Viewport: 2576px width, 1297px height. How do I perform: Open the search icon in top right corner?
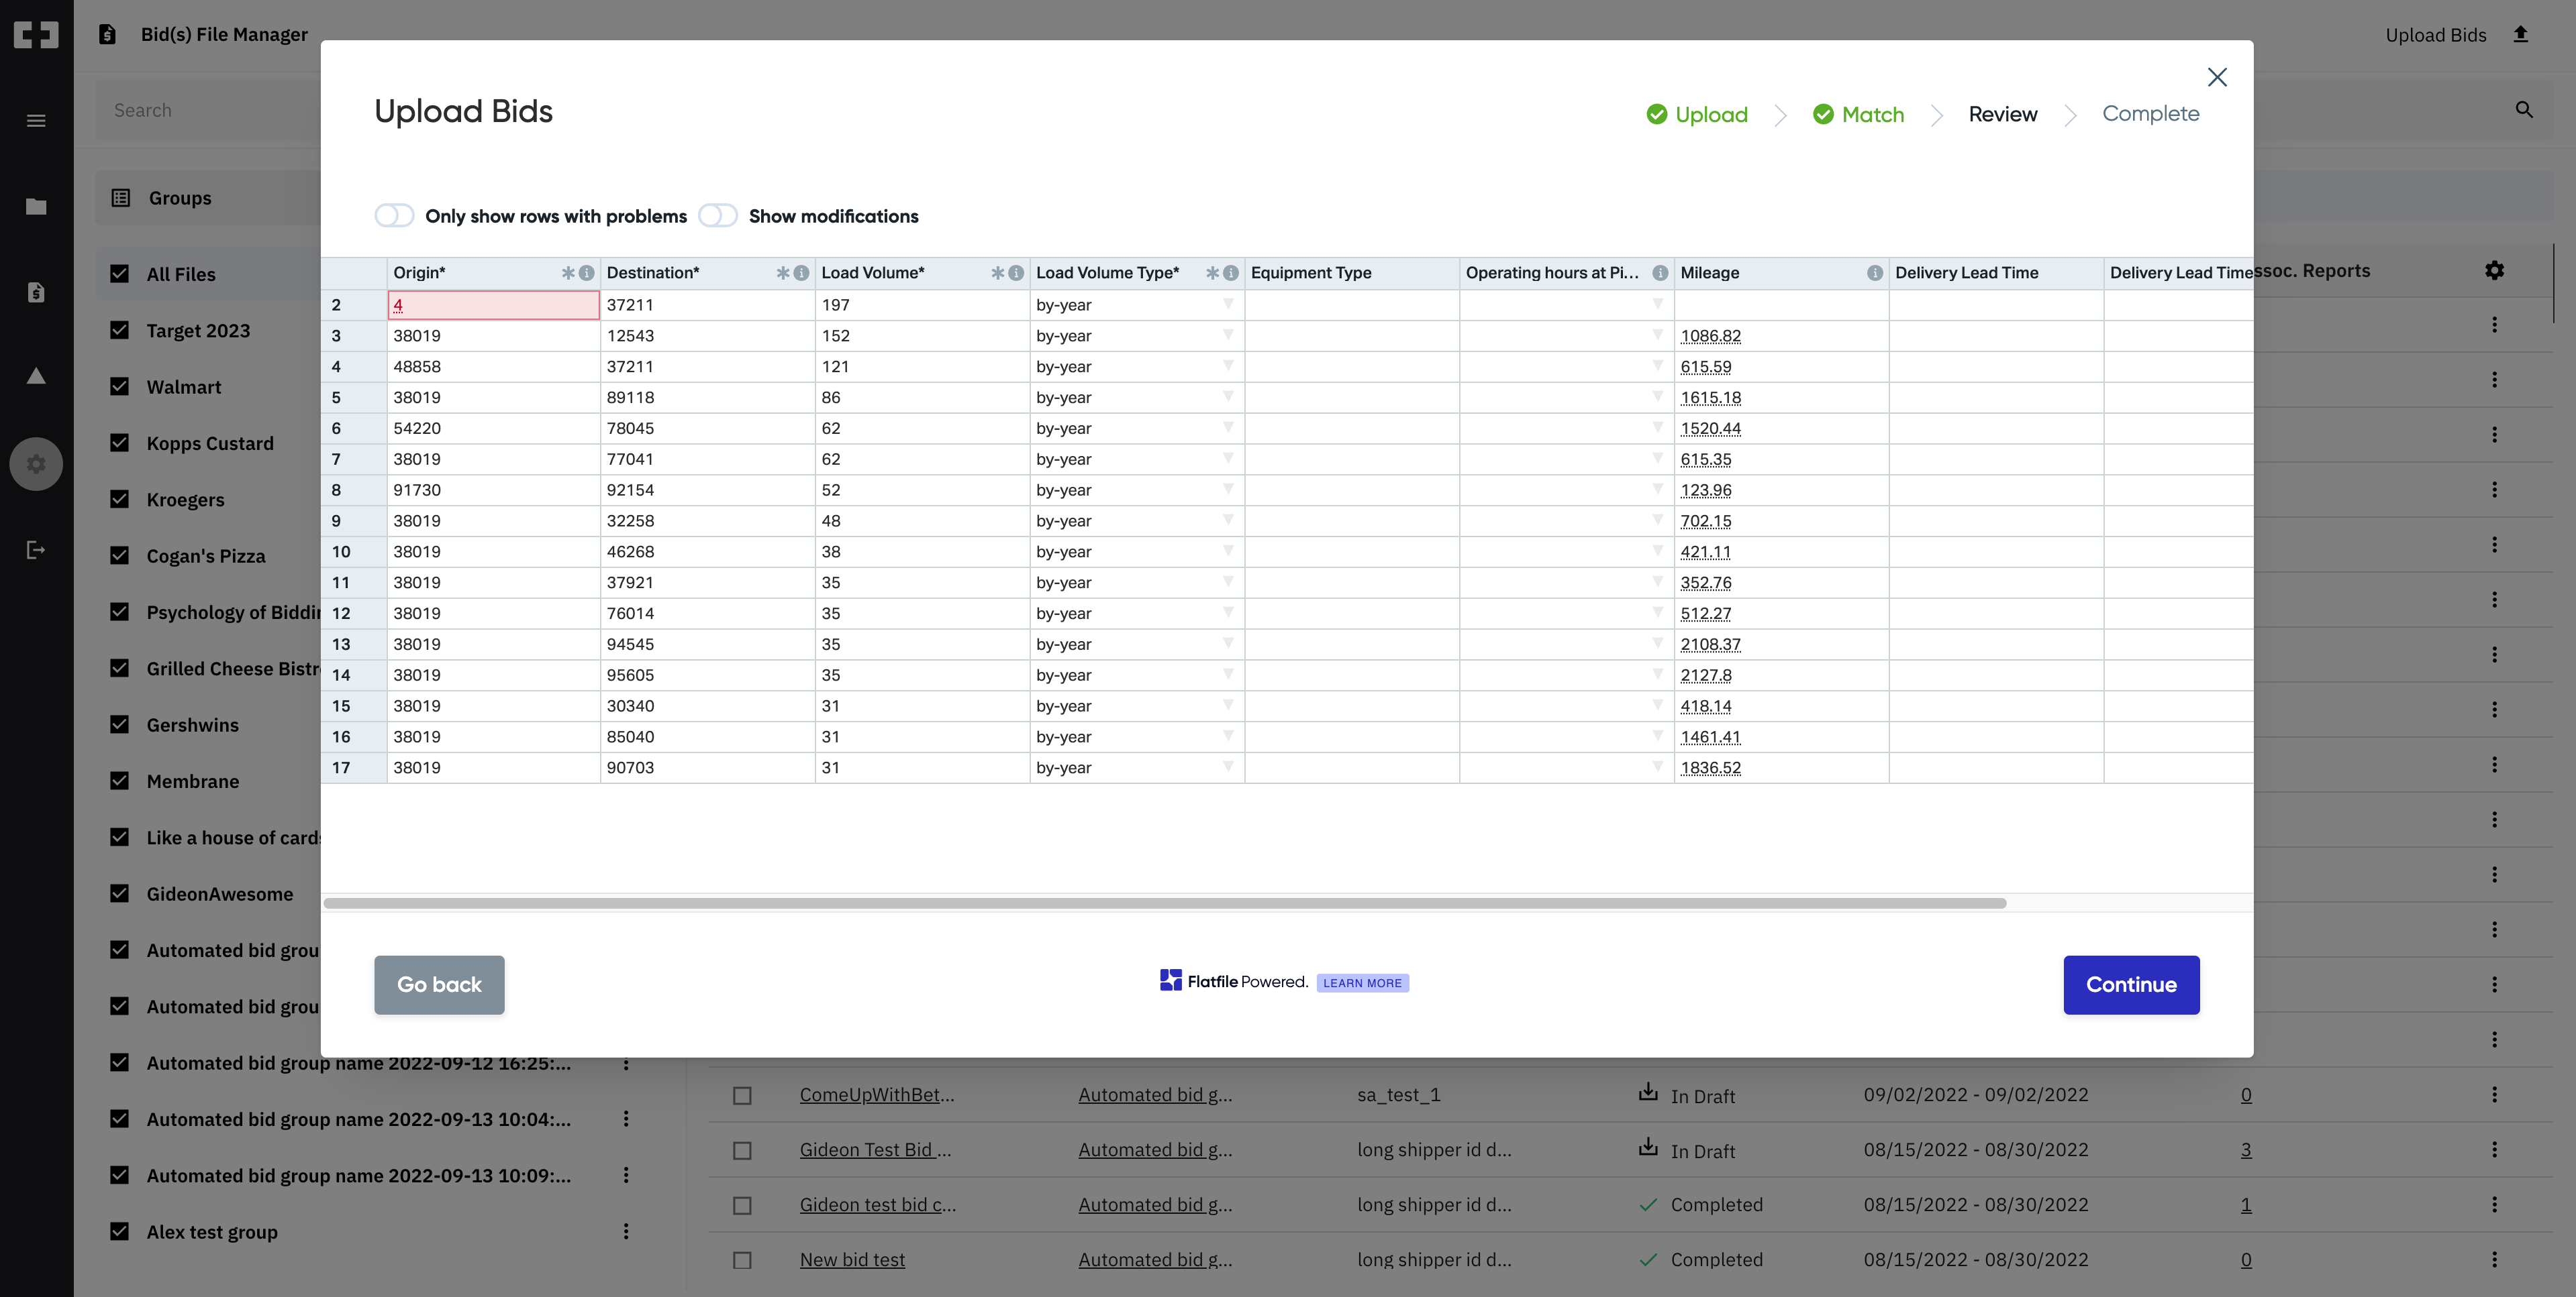click(x=2524, y=109)
